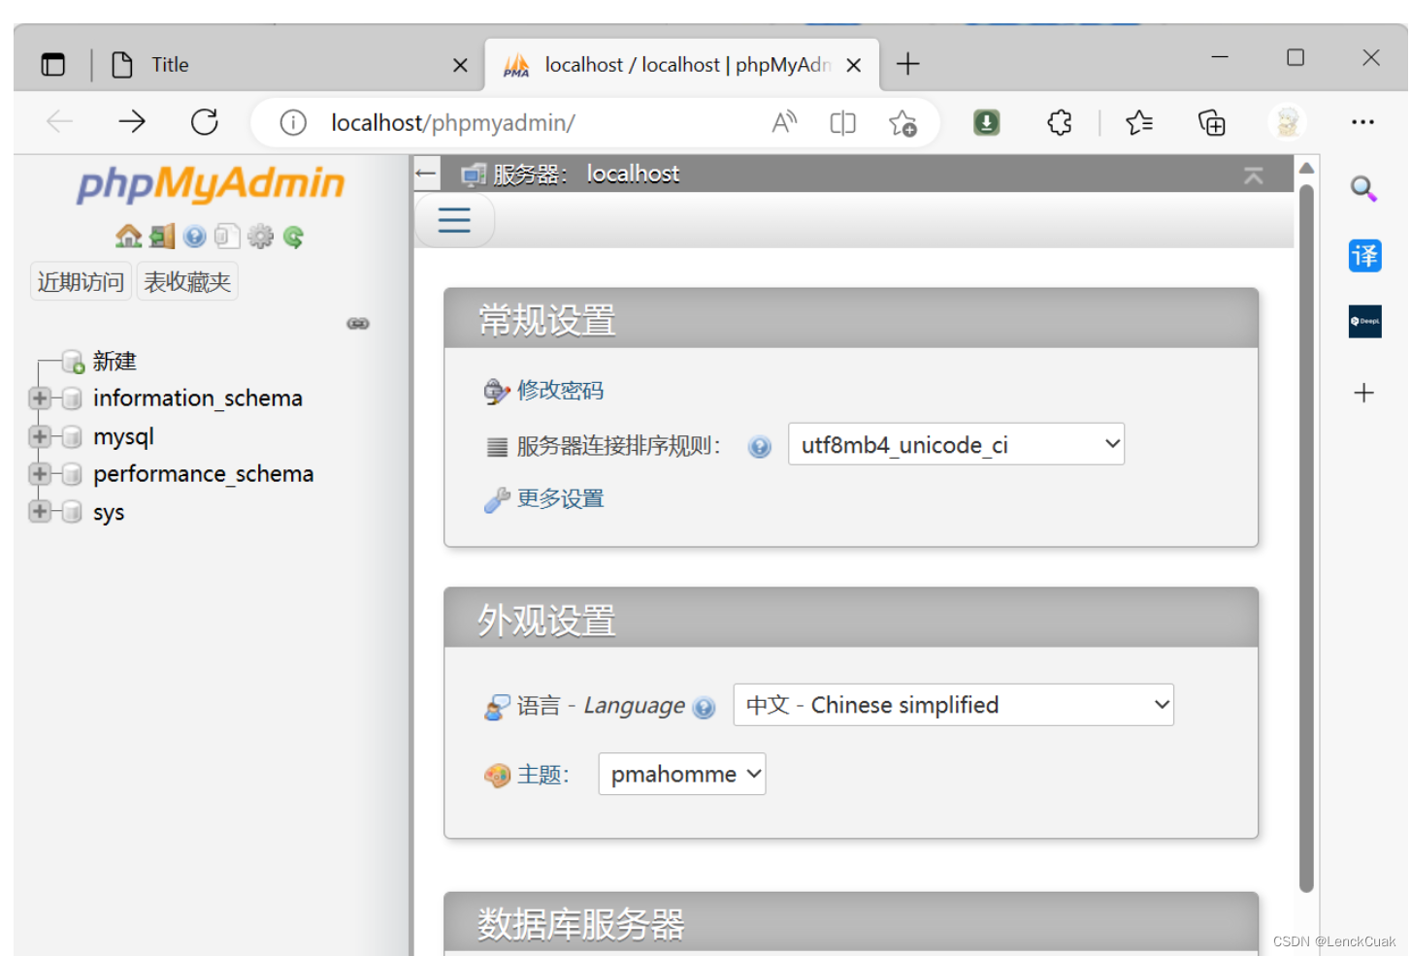Add this page to favorites star icon
Viewport: 1411px width, 956px height.
click(x=902, y=123)
